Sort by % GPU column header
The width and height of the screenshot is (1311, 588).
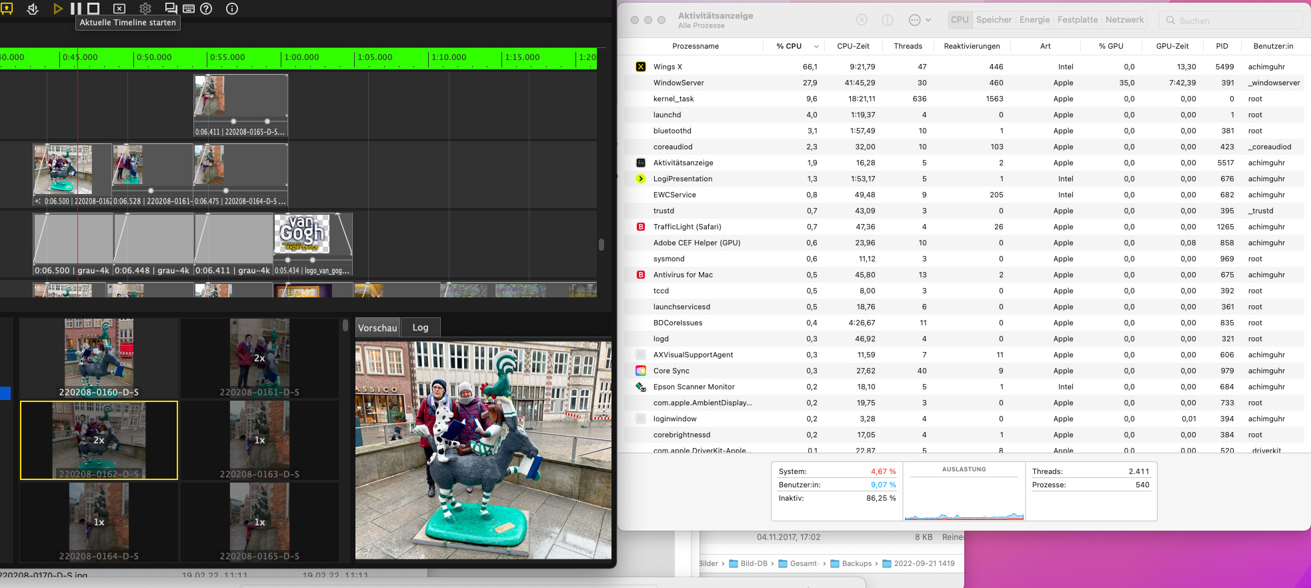[x=1111, y=47]
